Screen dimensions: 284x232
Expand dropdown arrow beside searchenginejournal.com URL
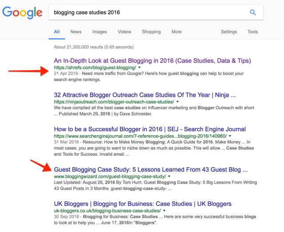coord(230,136)
